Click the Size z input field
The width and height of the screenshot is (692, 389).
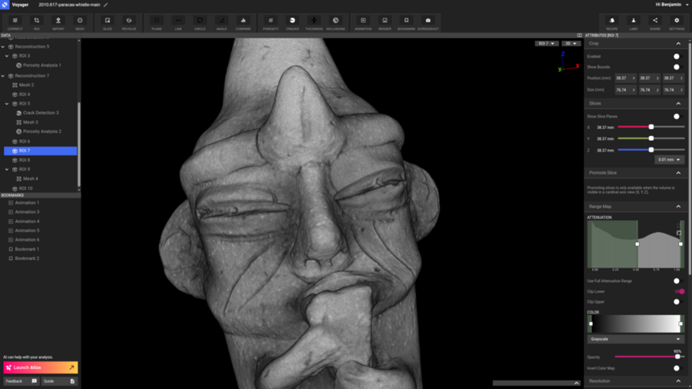pyautogui.click(x=674, y=90)
